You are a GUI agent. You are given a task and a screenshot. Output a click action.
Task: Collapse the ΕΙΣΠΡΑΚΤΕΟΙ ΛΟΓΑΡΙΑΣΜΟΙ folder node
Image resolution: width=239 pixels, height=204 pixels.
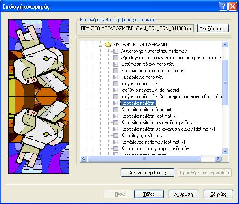100,45
